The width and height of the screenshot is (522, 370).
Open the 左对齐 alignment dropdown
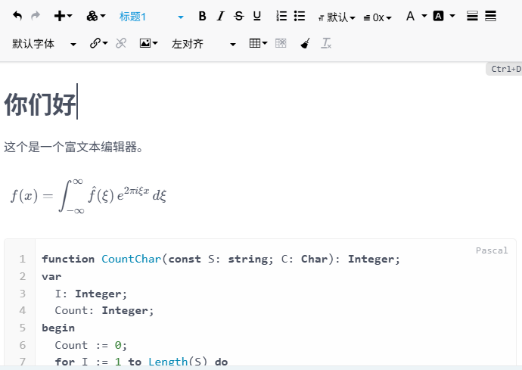pyautogui.click(x=204, y=44)
